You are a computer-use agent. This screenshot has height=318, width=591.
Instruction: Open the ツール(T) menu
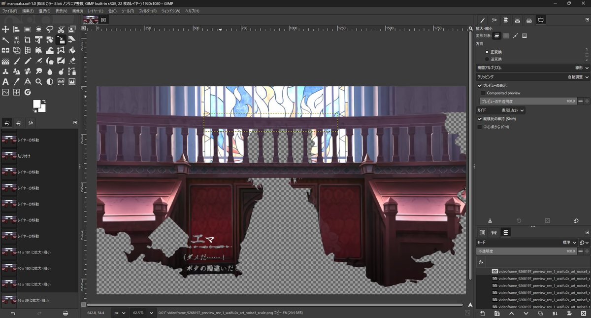(128, 11)
